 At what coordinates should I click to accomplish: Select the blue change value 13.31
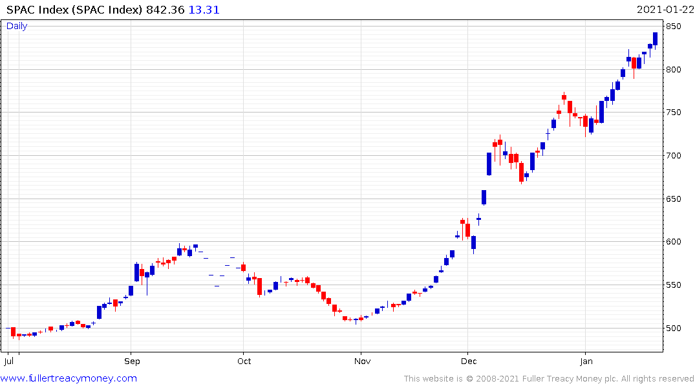(204, 10)
